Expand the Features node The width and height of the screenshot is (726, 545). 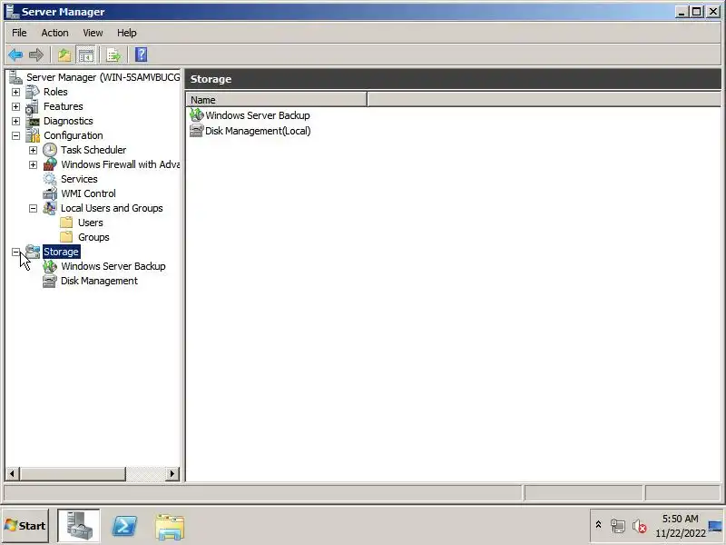click(15, 106)
